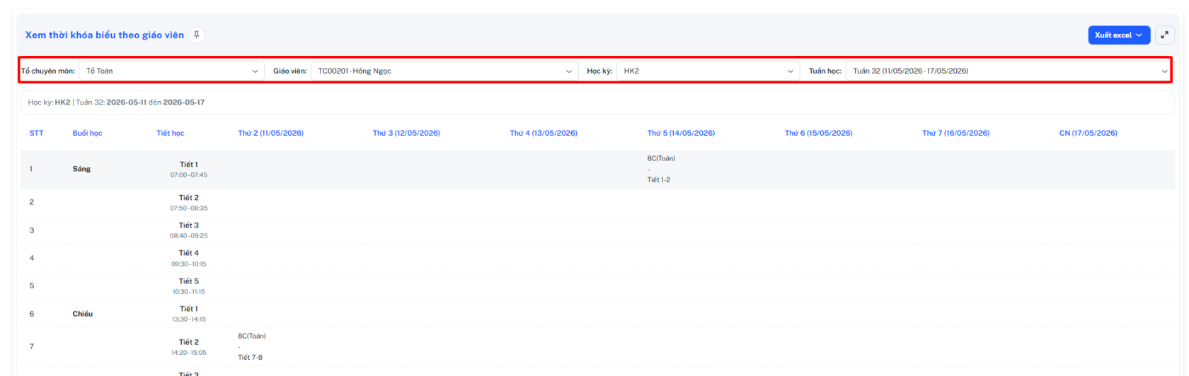
Task: Click the Thứ 4 (13/05/2026) column header
Action: pyautogui.click(x=544, y=133)
